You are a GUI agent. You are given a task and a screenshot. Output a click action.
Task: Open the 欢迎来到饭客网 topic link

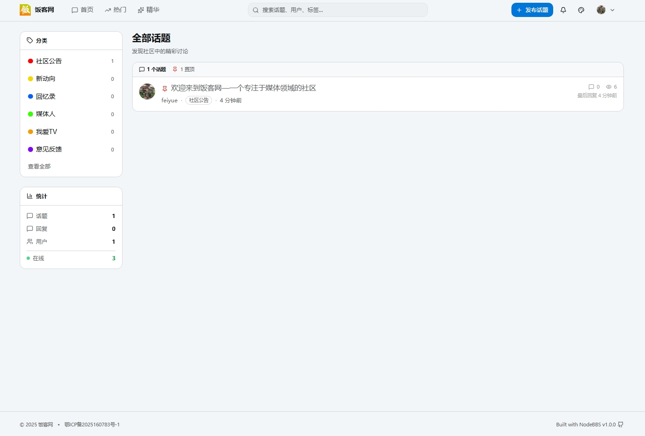[243, 88]
